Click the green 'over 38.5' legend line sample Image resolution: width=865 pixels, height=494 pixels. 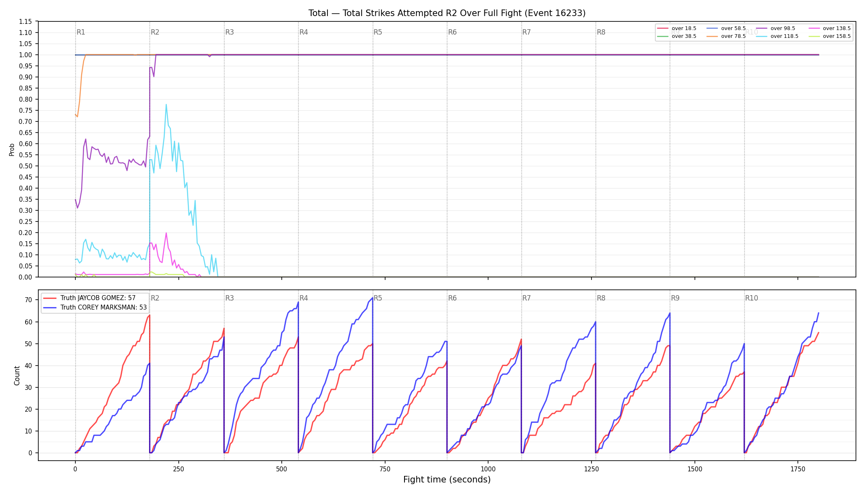point(662,36)
